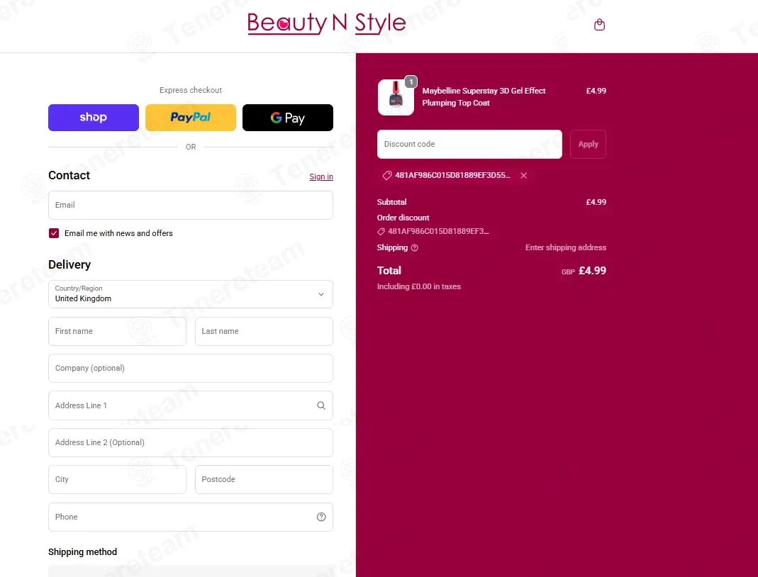Viewport: 758px width, 577px height.
Task: Click the item quantity badge on thumbnail
Action: point(411,82)
